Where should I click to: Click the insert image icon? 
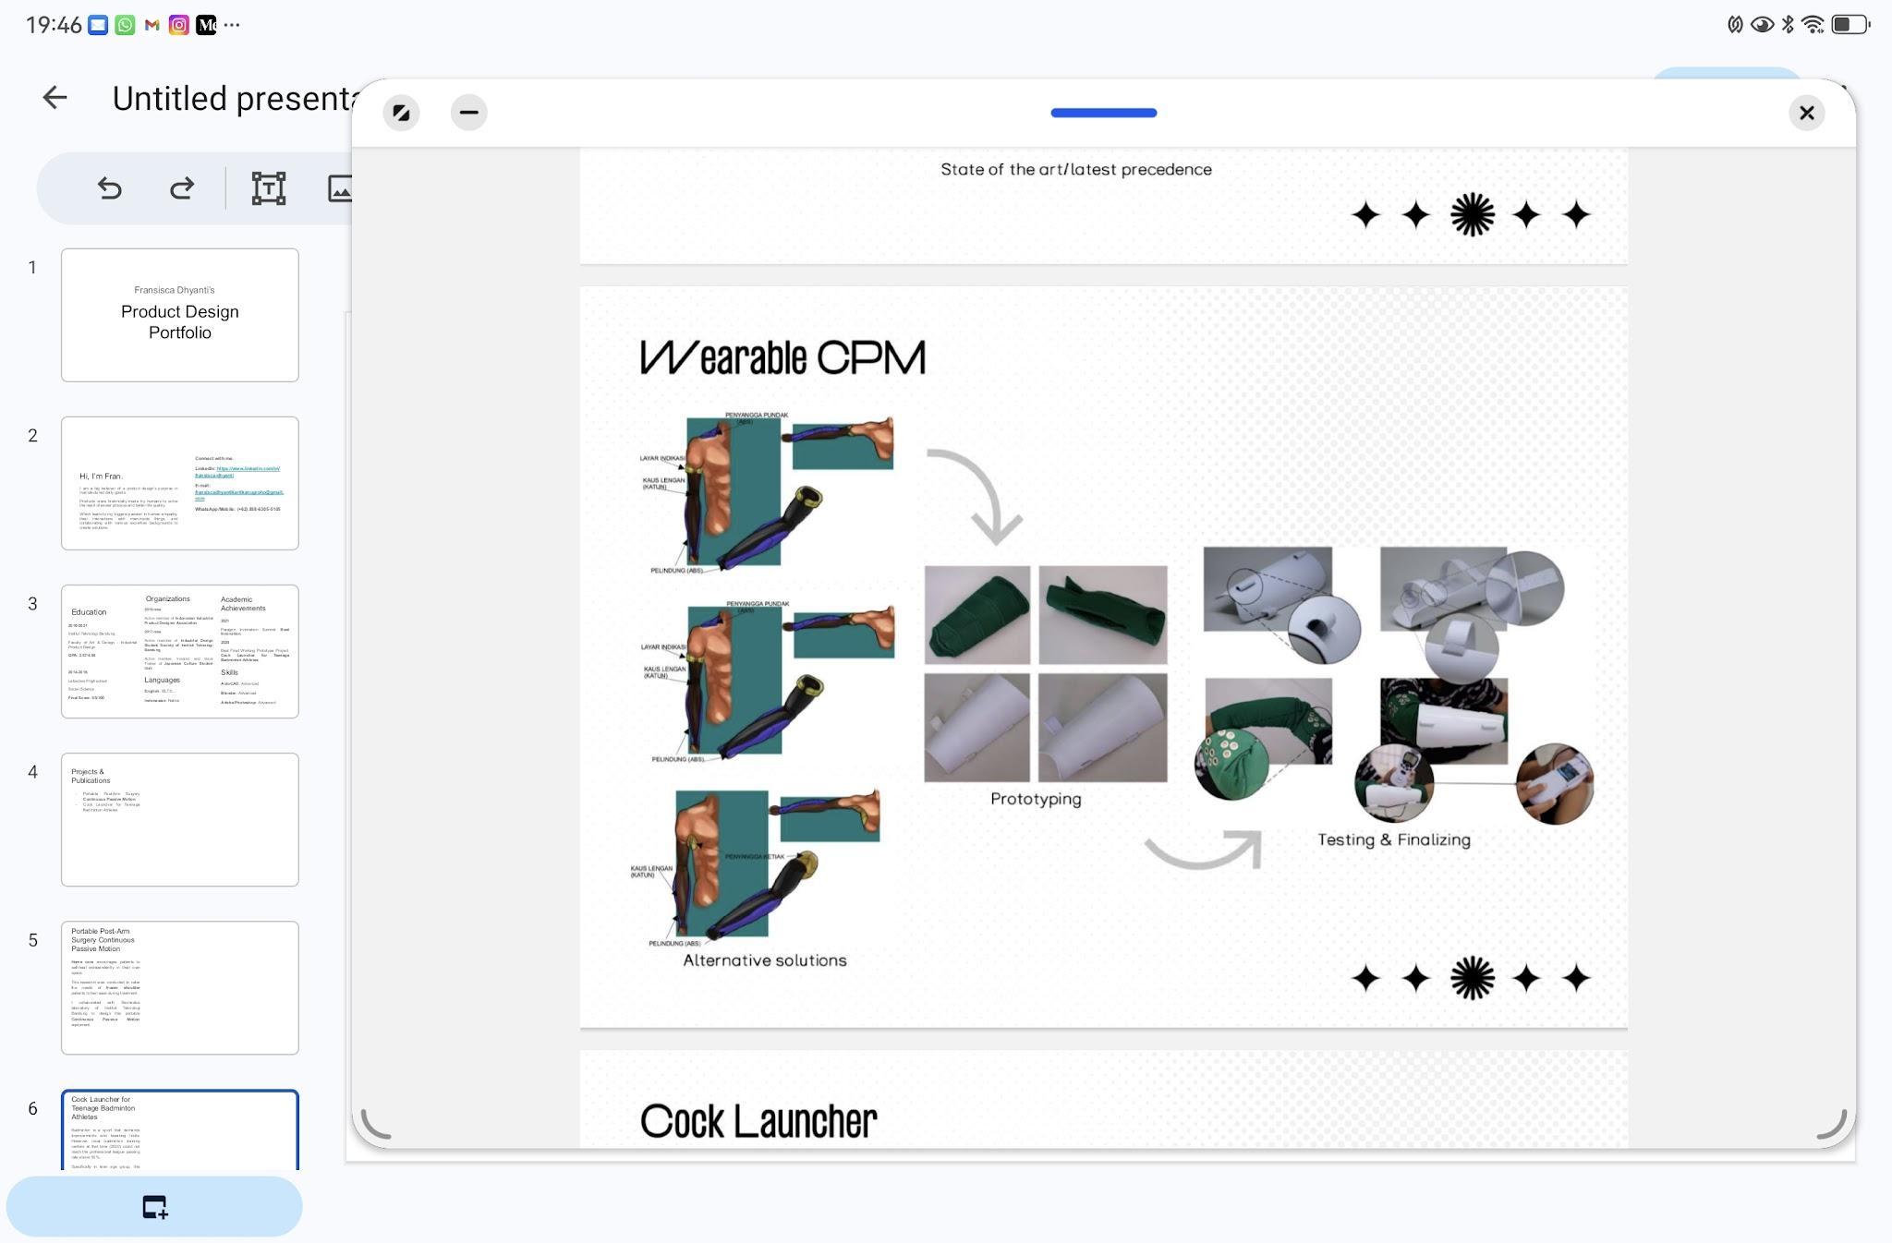click(x=339, y=188)
